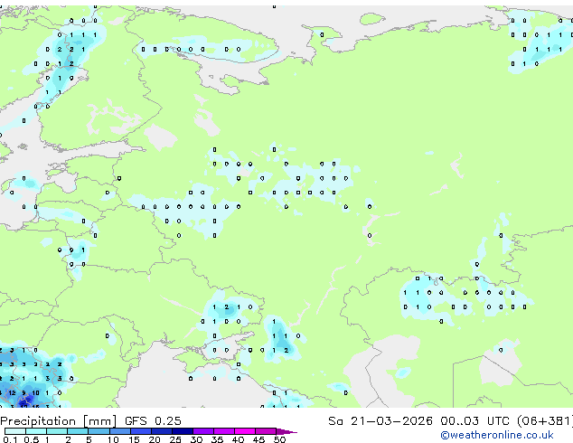The width and height of the screenshot is (573, 443).
Task: Pick the 15–20 mm legend color box
Action: [141, 431]
